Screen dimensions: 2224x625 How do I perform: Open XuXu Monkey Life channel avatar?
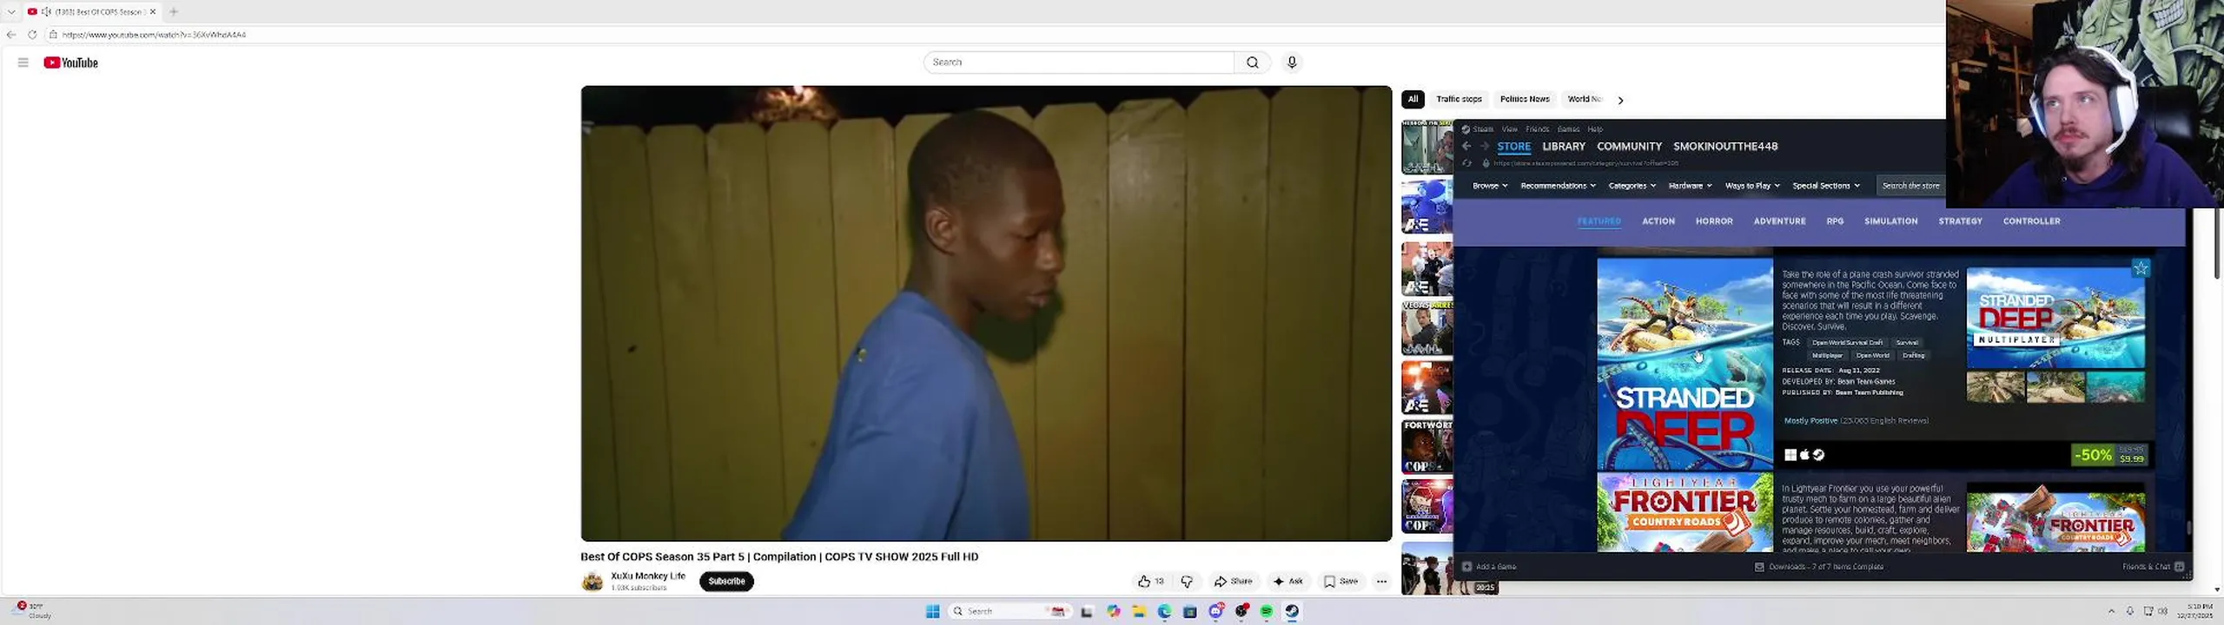point(592,582)
